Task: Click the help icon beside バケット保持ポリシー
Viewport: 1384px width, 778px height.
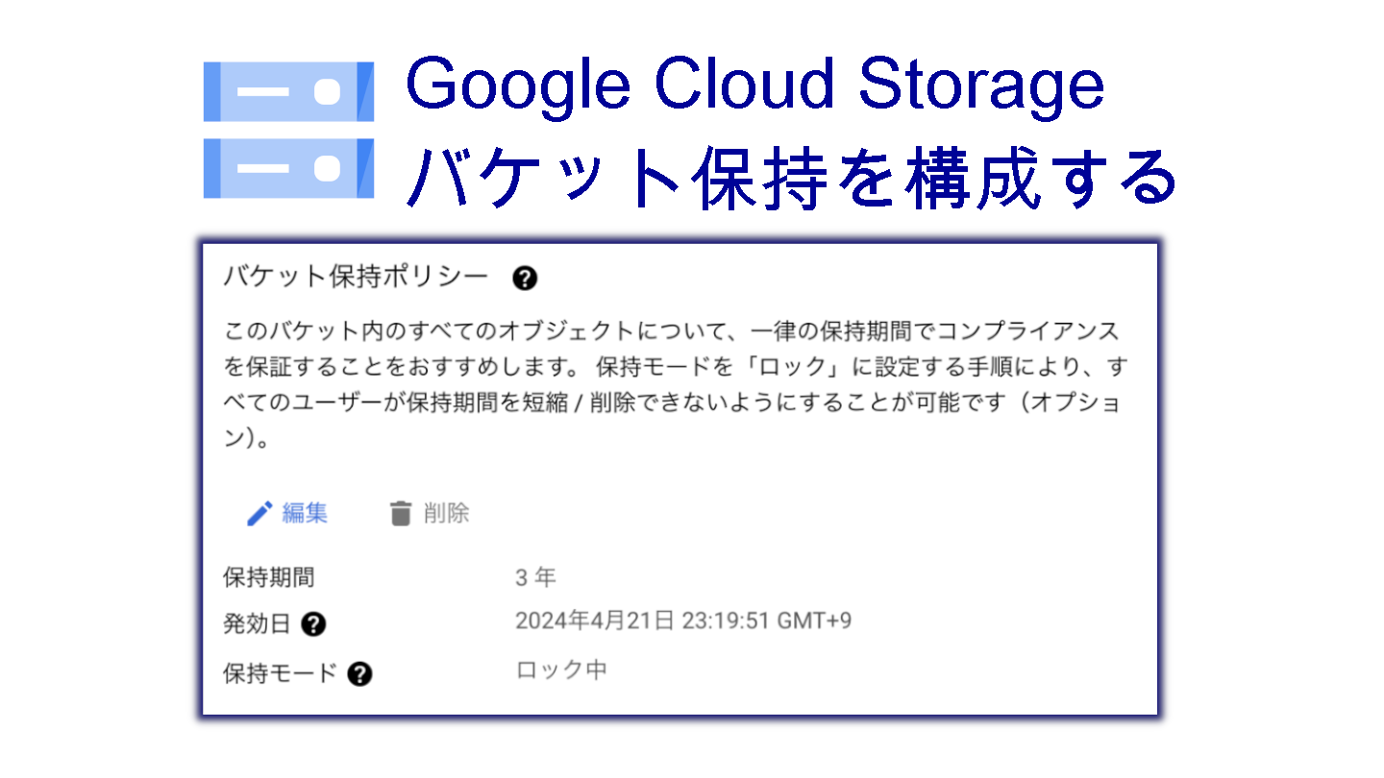Action: [525, 279]
